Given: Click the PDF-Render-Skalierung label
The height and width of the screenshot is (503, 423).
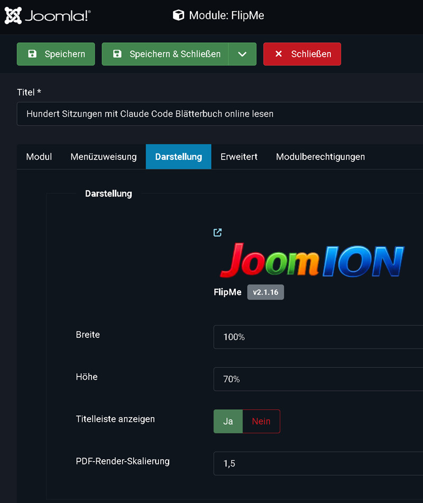Looking at the screenshot, I should [x=123, y=461].
